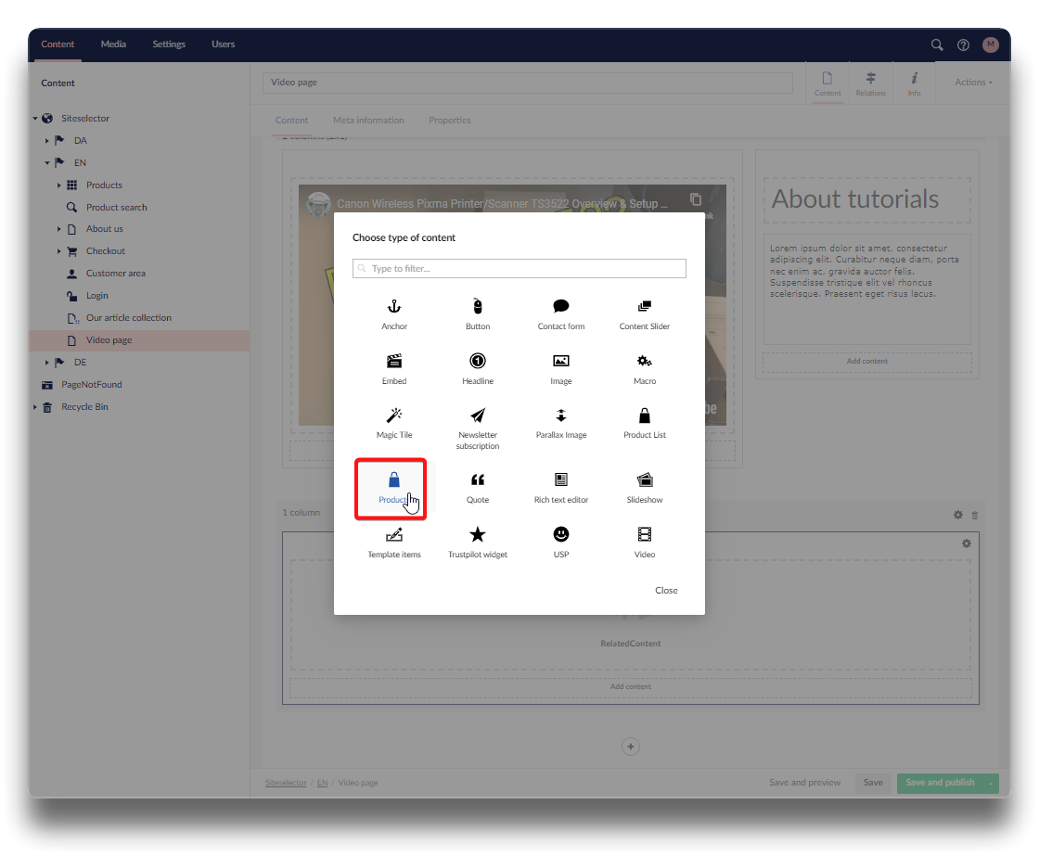Image resolution: width=1039 pixels, height=856 pixels.
Task: Collapse the EN language node
Action: coord(47,163)
